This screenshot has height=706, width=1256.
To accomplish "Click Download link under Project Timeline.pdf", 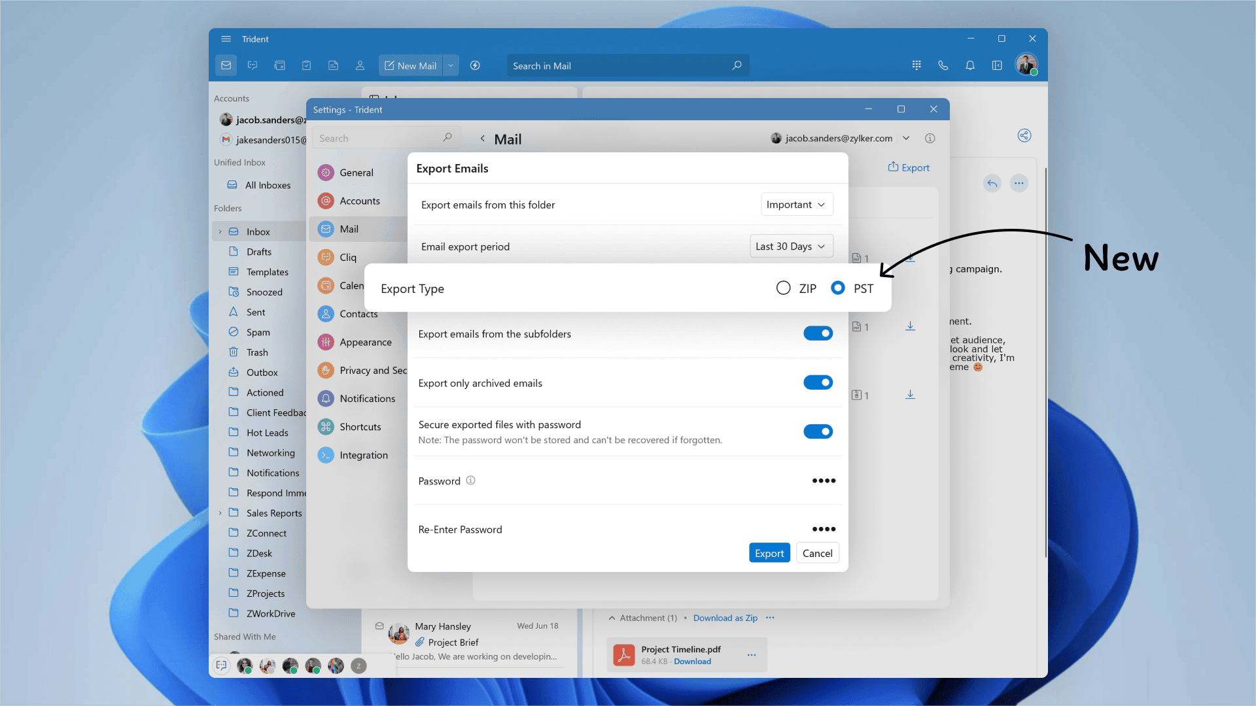I will click(x=692, y=662).
